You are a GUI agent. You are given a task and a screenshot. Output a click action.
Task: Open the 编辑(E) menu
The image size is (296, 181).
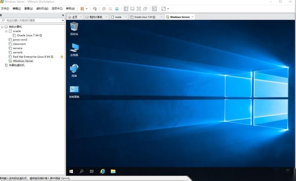(16, 9)
